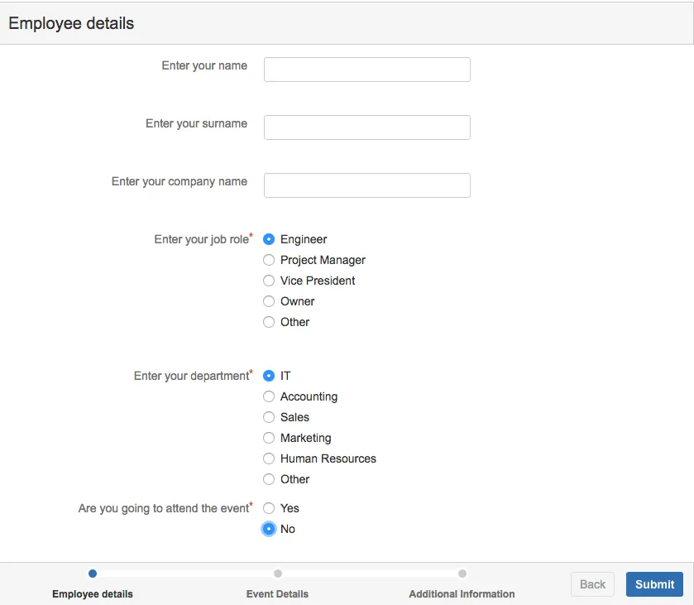Jump to the Event Details step dot
Viewport: 694px width, 605px height.
[277, 574]
